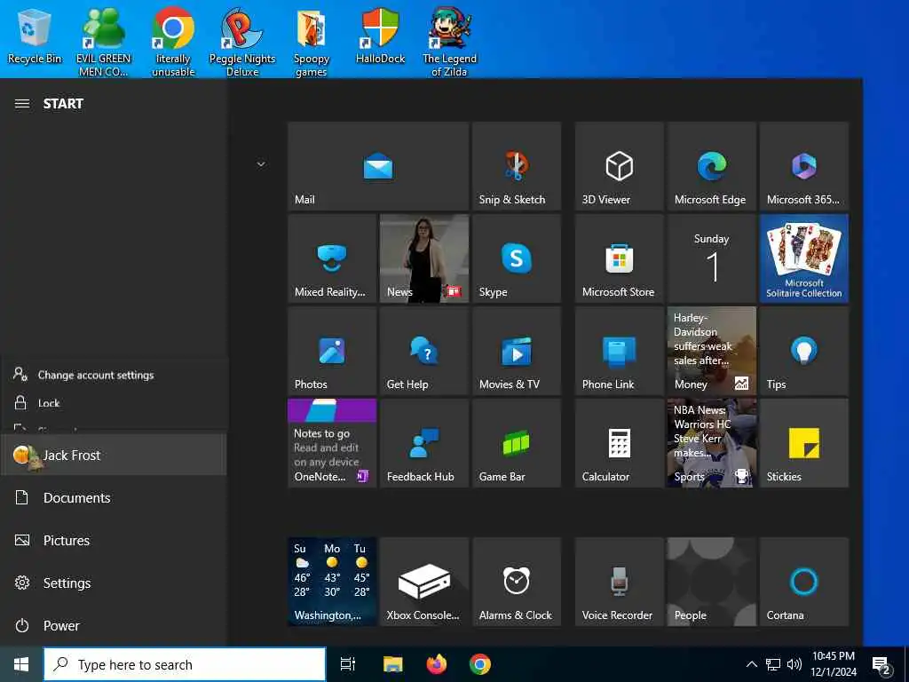Open clock showing 10:45 PM
The width and height of the screenshot is (909, 682).
pos(834,664)
